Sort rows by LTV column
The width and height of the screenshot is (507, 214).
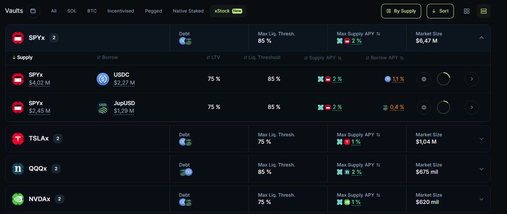(x=213, y=57)
